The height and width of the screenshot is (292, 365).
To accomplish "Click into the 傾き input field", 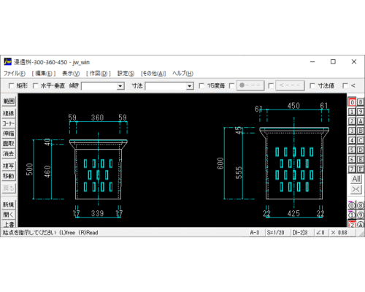I will point(99,86).
